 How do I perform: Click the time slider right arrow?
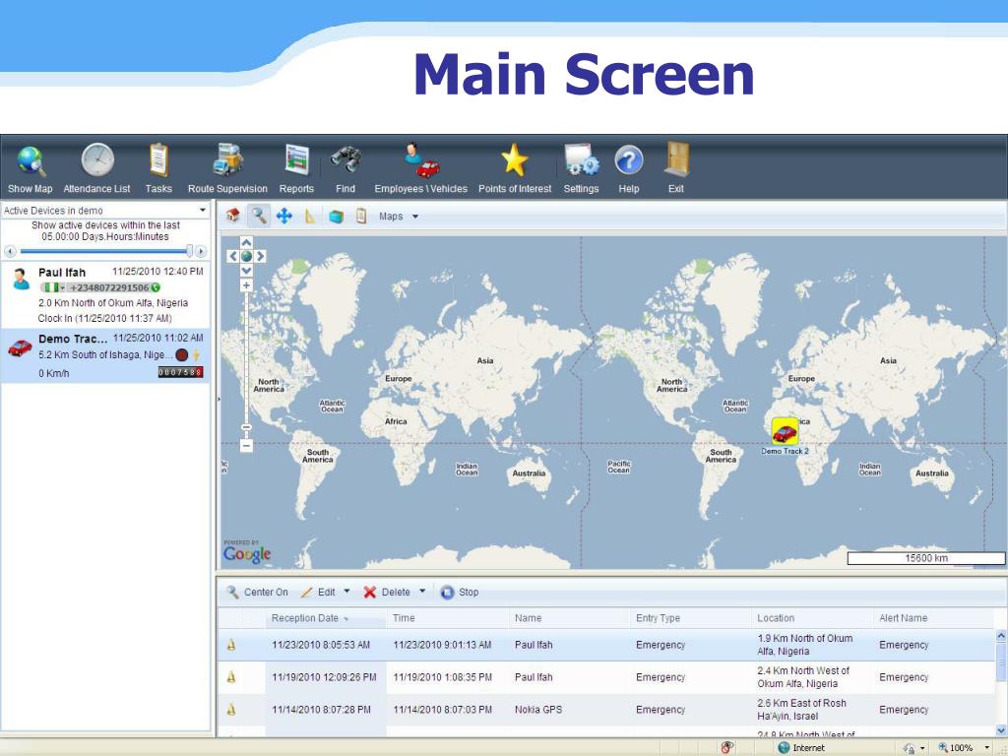(201, 251)
